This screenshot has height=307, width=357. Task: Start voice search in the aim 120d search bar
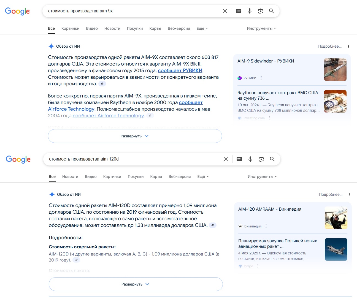[x=250, y=159]
